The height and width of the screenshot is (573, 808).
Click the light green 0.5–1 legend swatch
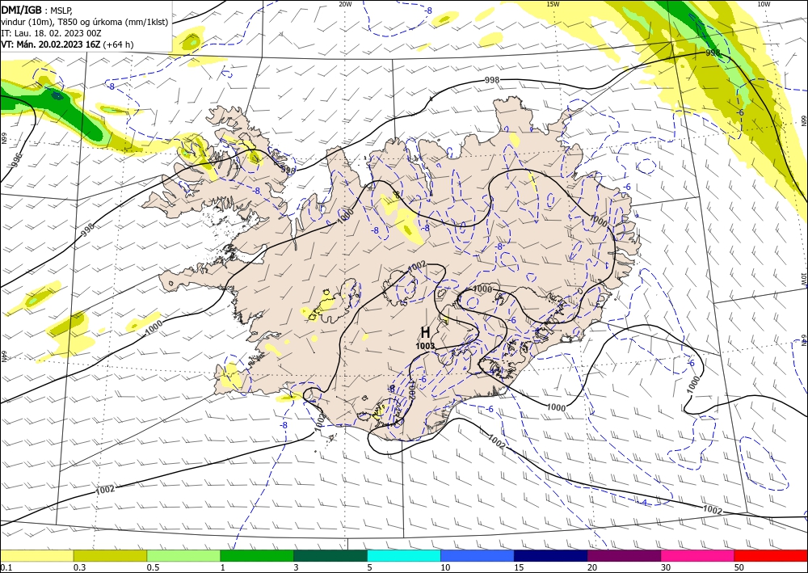183,555
